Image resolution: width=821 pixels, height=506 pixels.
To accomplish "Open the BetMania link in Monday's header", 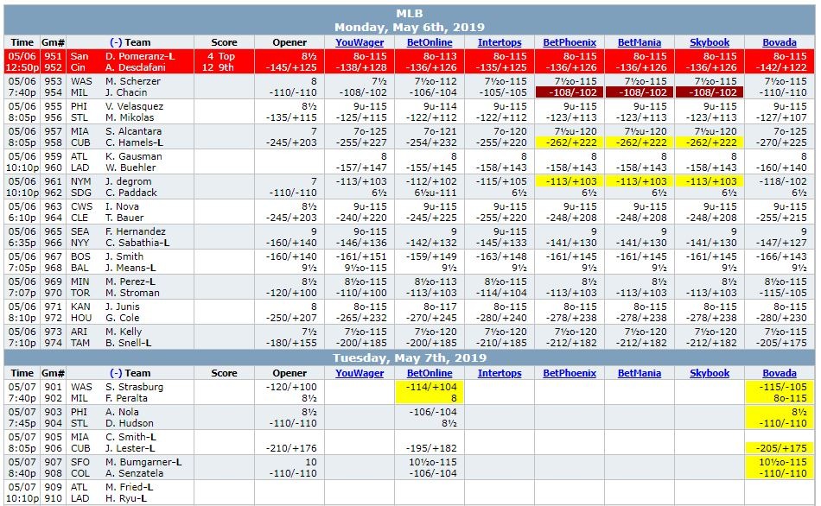I will pos(640,42).
